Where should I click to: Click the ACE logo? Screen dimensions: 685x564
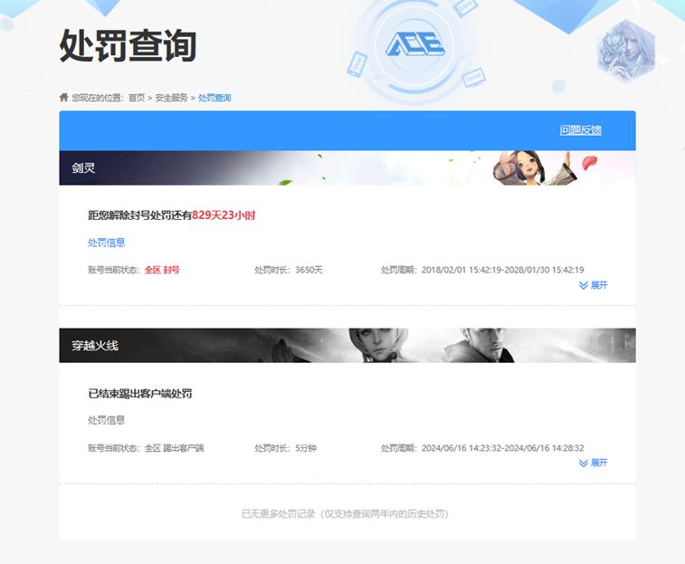[x=415, y=44]
